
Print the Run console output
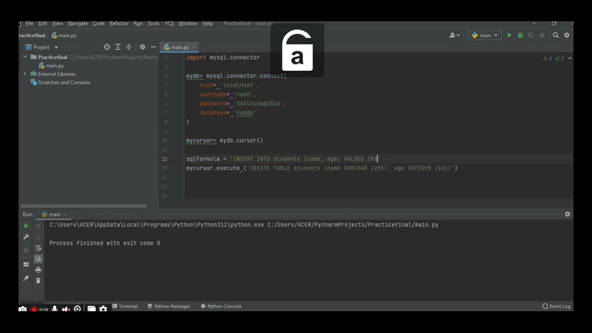click(x=38, y=270)
